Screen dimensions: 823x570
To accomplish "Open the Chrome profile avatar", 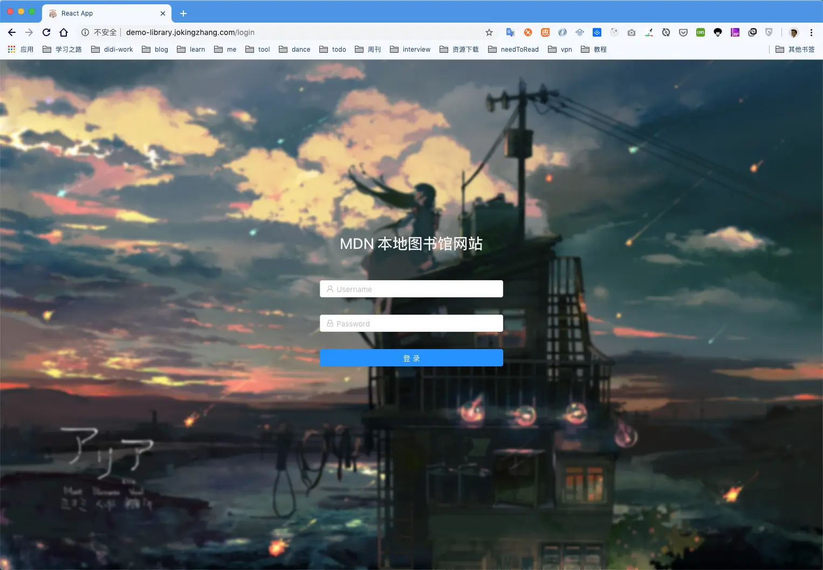I will click(x=794, y=32).
